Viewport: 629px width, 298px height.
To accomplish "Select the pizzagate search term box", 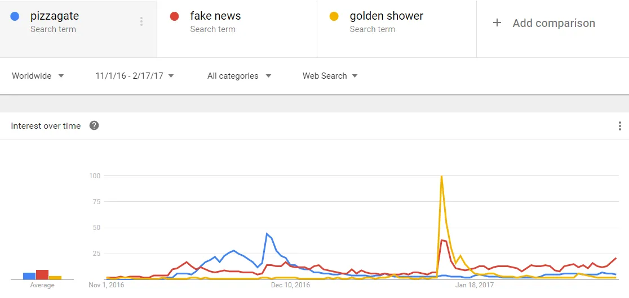I will pos(78,29).
